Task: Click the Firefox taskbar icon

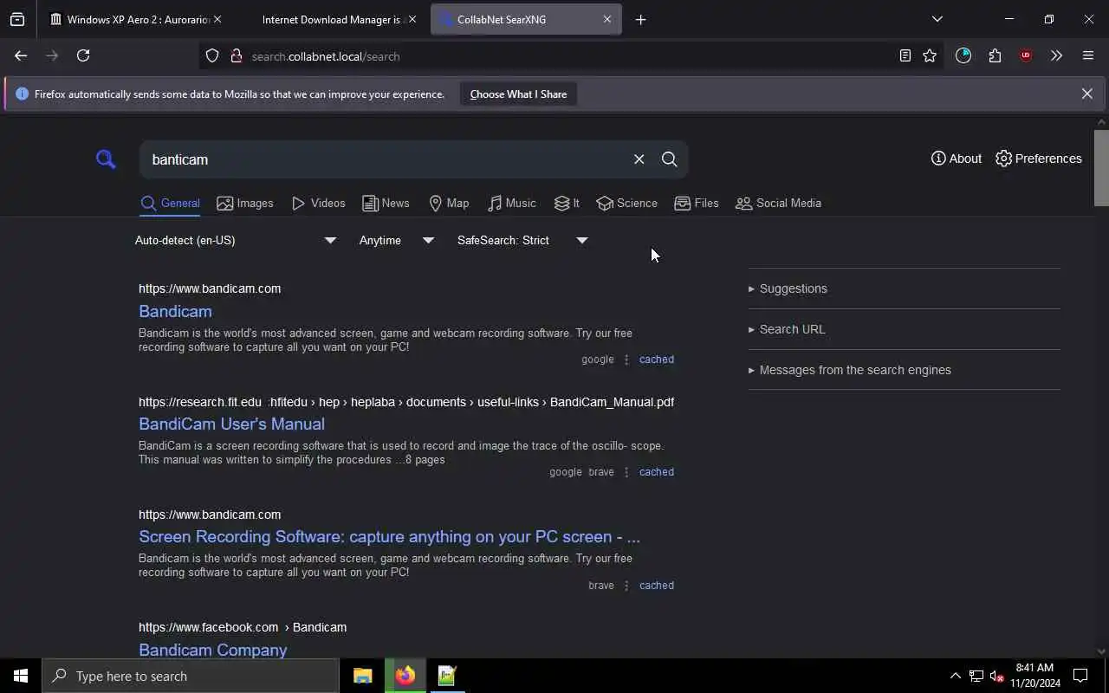Action: coord(405,676)
